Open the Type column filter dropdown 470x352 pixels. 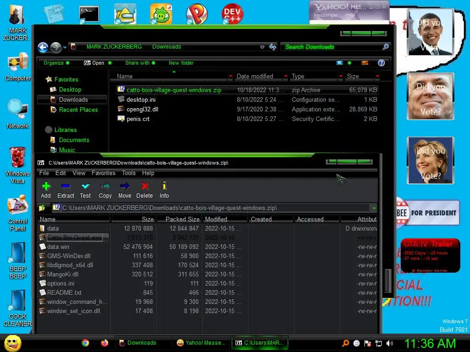point(341,77)
